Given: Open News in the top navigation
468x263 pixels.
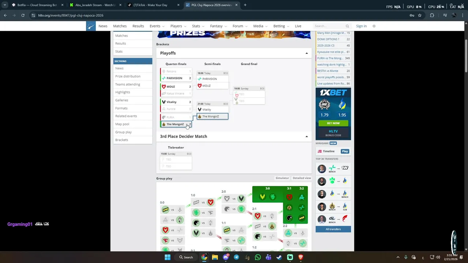Looking at the screenshot, I should tap(103, 26).
